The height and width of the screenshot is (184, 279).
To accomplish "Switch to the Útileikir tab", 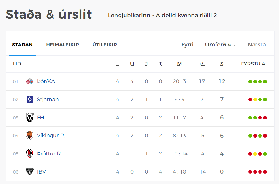I will click(105, 45).
